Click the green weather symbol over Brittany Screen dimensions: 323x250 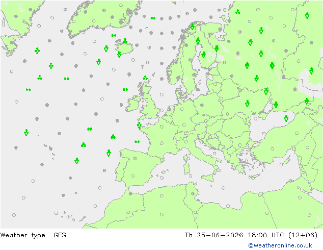pos(139,125)
